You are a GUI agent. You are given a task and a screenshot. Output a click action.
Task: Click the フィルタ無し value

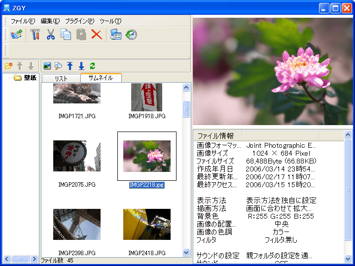281,240
